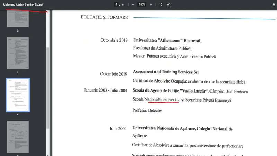Image resolution: width=277 pixels, height=156 pixels.
Task: Select the page number input field
Action: pyautogui.click(x=117, y=5)
